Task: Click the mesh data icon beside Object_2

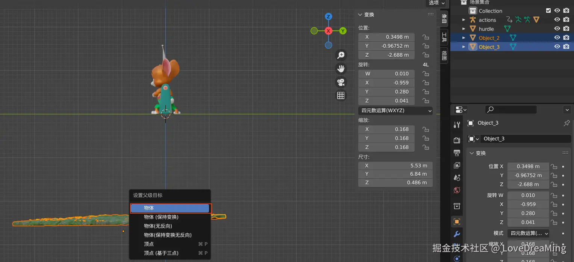Action: 513,38
